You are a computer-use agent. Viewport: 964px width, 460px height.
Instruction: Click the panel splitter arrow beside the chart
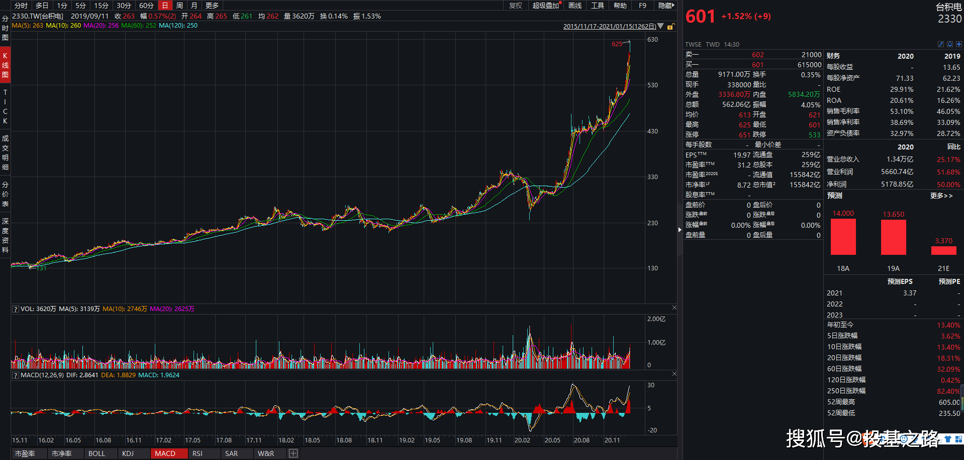coord(680,230)
